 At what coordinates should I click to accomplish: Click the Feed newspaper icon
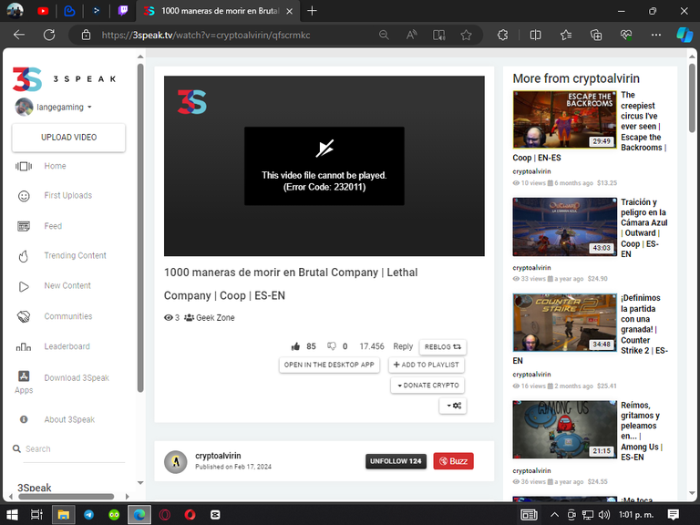24,226
